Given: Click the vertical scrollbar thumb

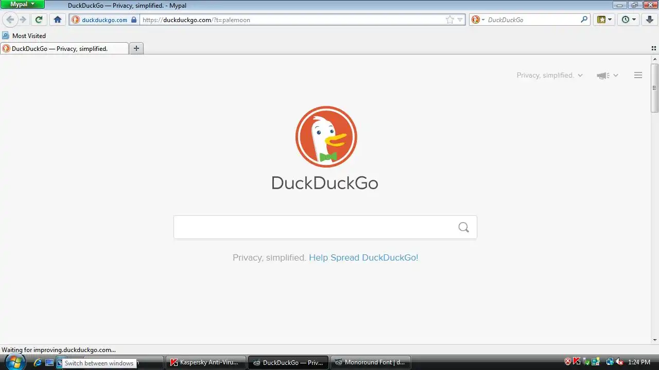Looking at the screenshot, I should [x=655, y=87].
